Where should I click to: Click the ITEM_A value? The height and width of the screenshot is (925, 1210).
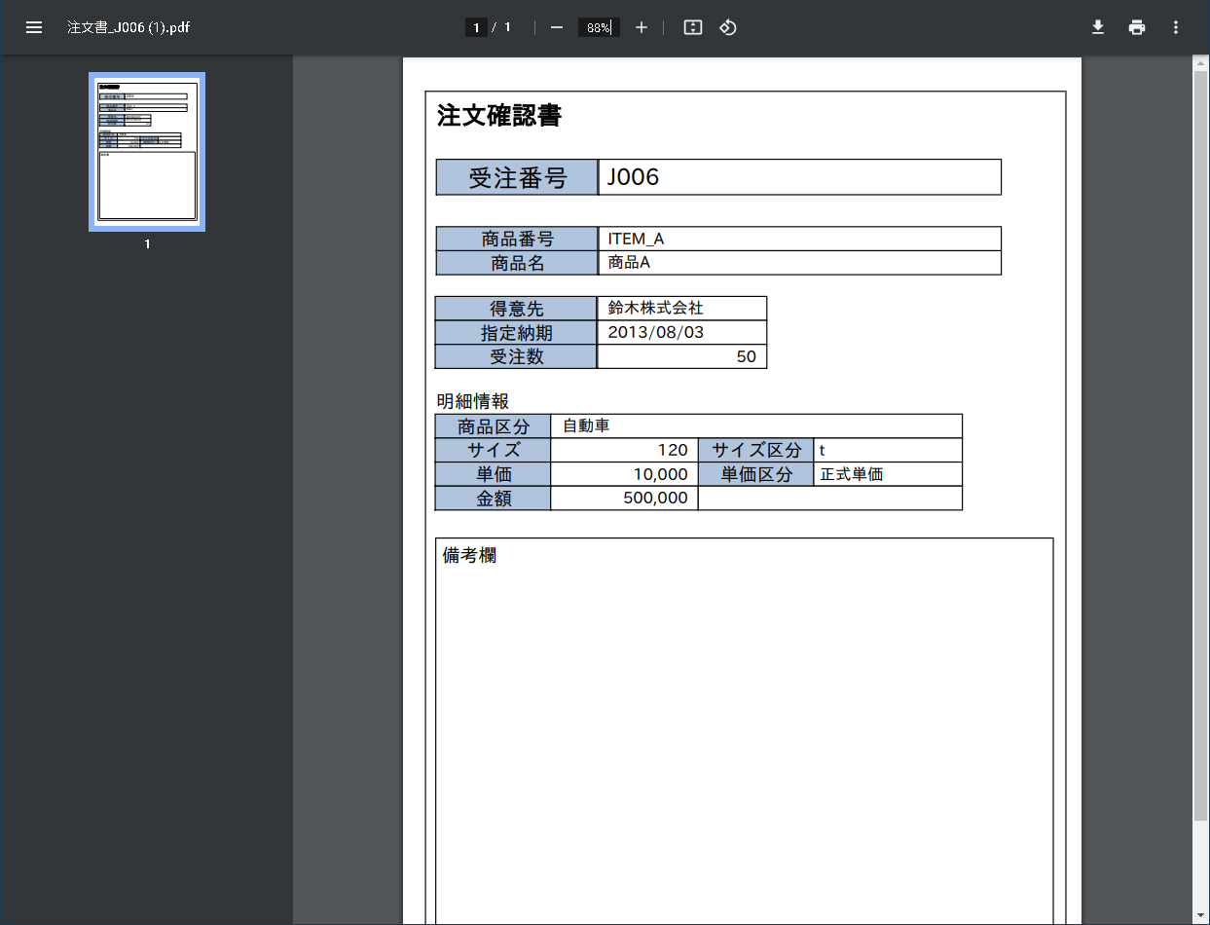[x=636, y=239]
